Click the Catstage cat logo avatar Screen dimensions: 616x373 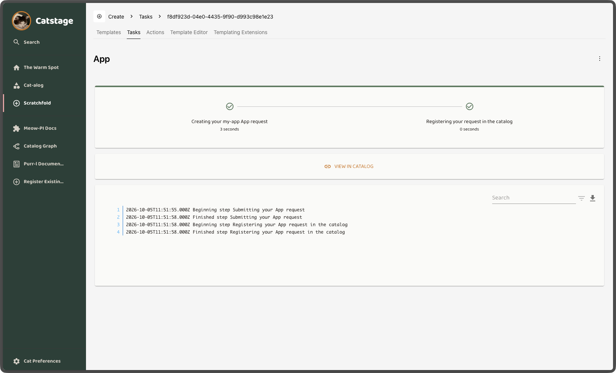21,21
